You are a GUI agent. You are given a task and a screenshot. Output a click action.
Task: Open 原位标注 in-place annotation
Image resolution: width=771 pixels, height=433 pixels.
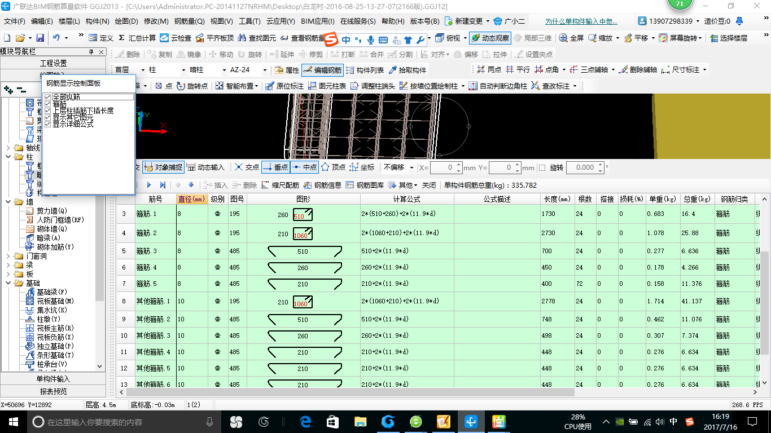(x=284, y=86)
